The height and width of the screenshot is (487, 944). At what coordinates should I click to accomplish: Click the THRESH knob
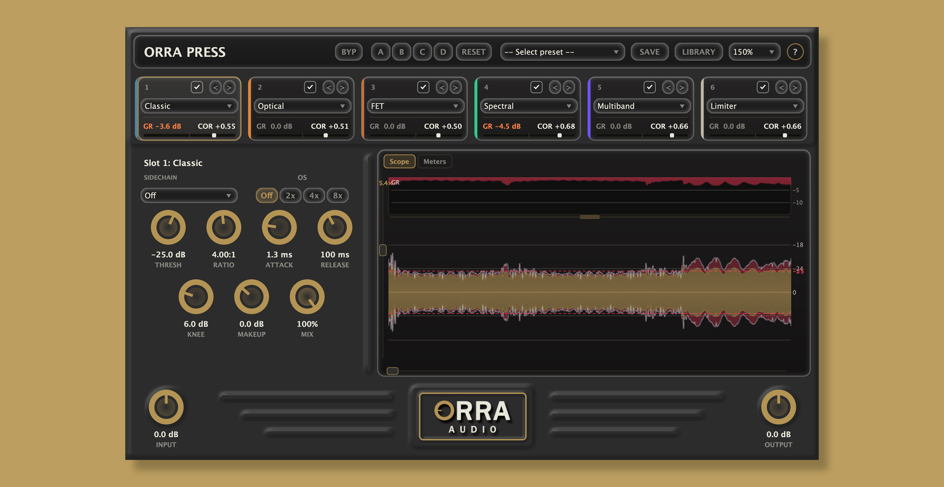(168, 228)
